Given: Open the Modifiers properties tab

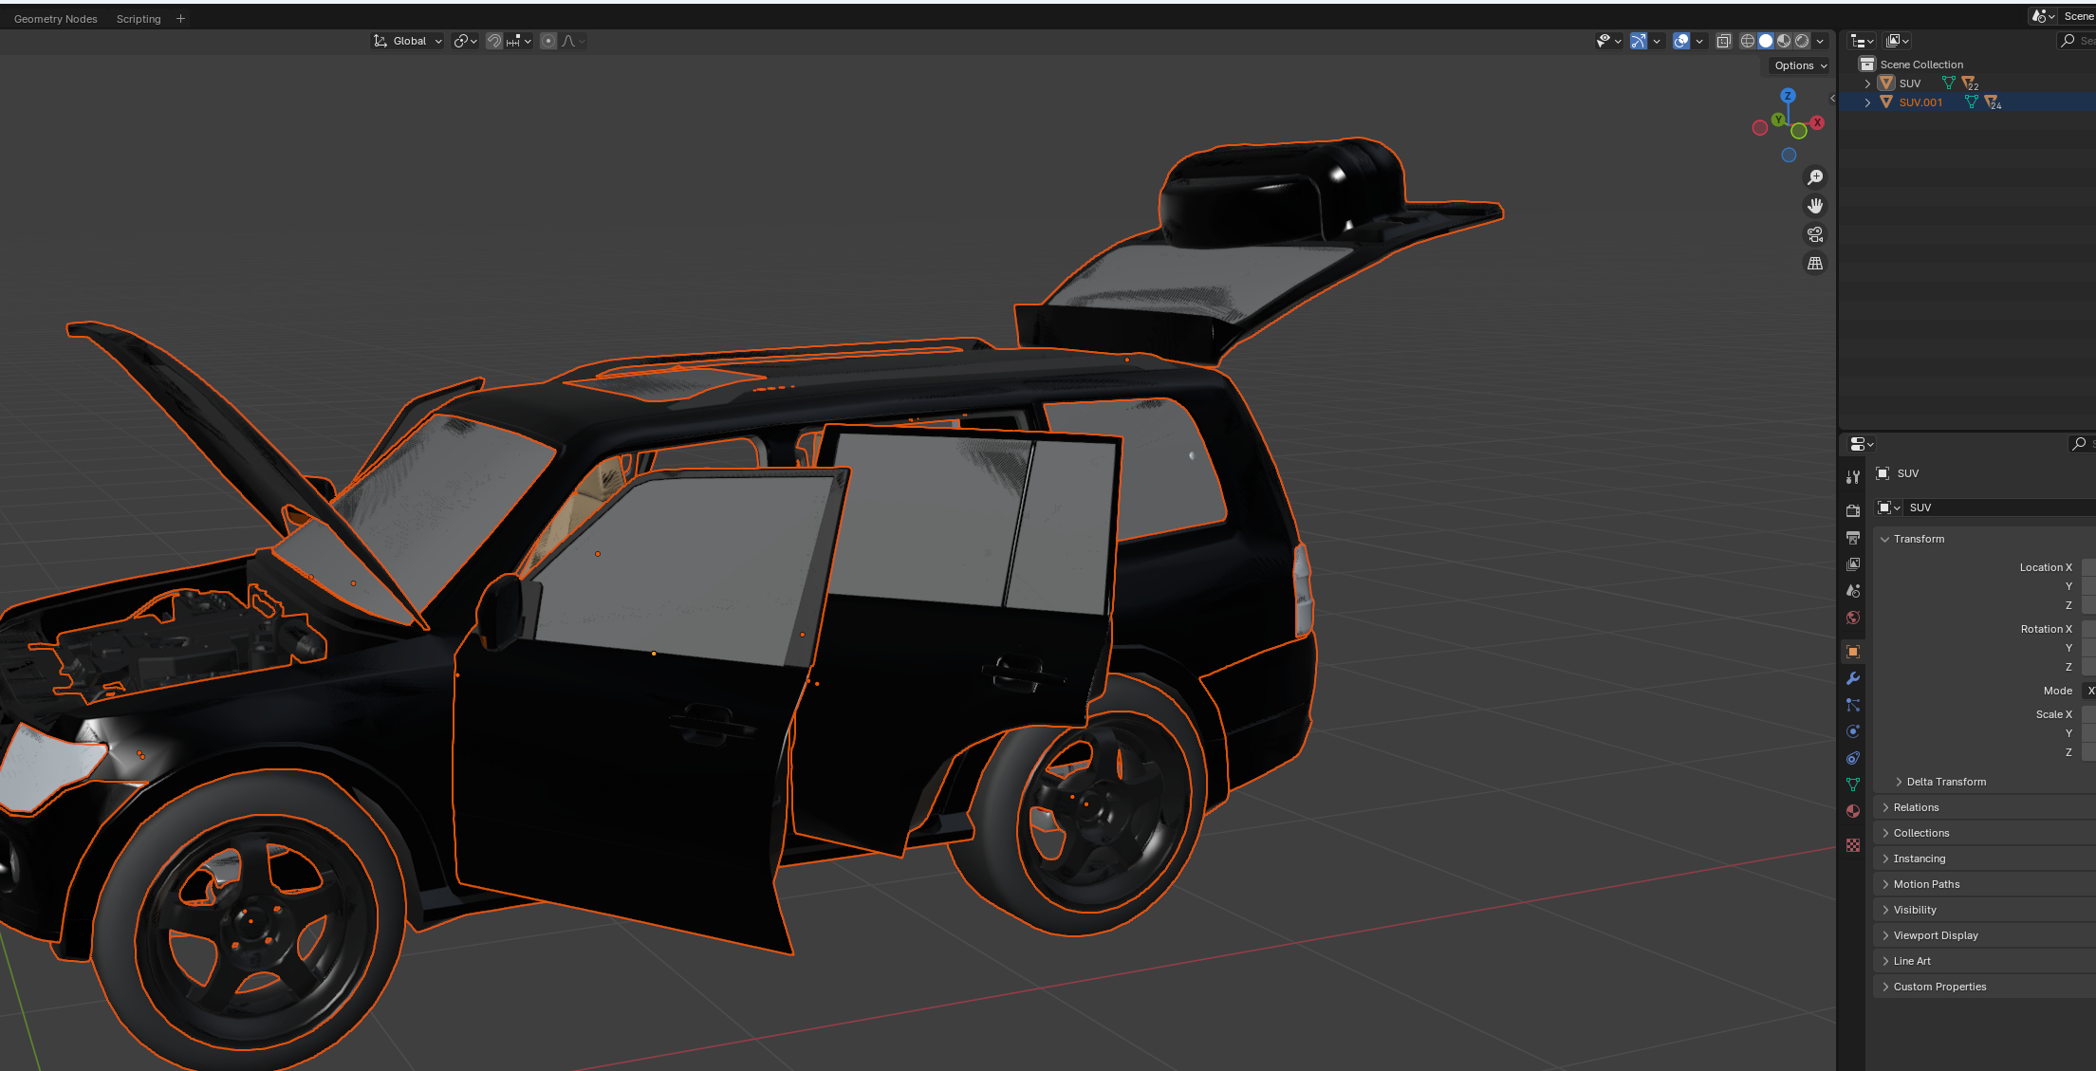Looking at the screenshot, I should tap(1852, 678).
